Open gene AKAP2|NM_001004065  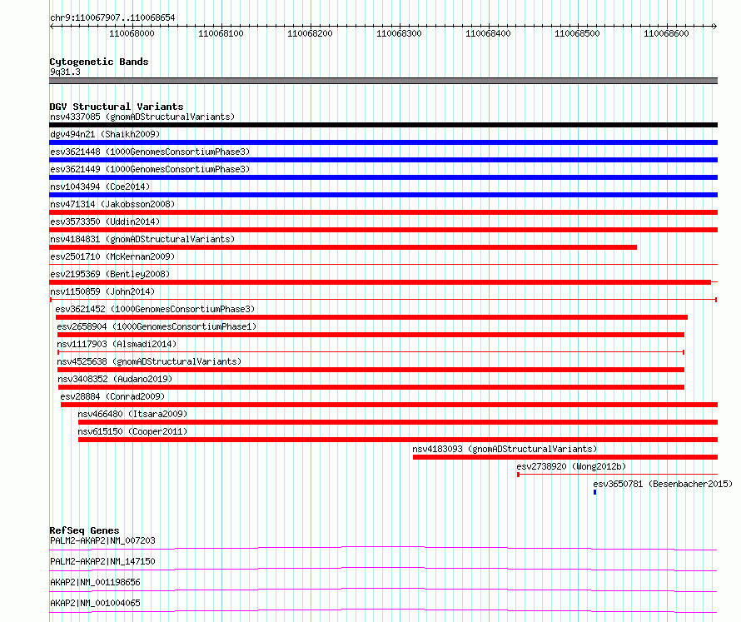point(95,603)
